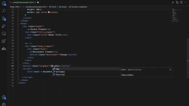The image size is (189, 106).
Task: Click the closing </html> tag
Action: coord(22,83)
